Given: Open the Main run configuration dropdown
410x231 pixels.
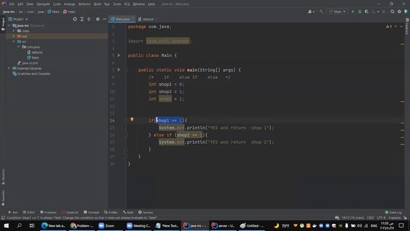Looking at the screenshot, I should coord(338,12).
